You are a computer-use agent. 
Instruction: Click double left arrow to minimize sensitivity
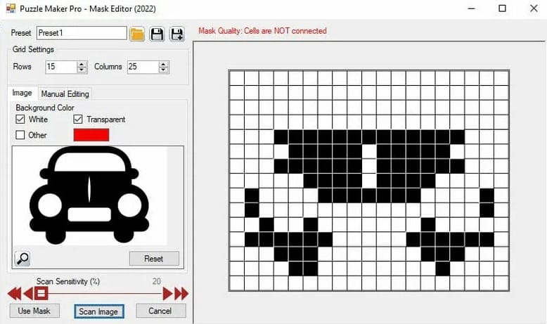(15, 293)
